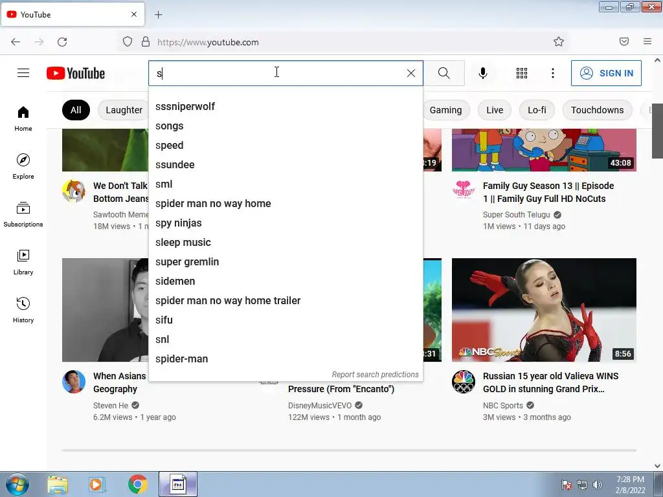Choose the spider man no way home suggestion
This screenshot has height=497, width=663.
coord(286,204)
